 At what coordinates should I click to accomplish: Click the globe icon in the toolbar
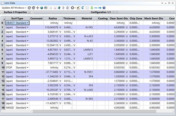[42, 8]
